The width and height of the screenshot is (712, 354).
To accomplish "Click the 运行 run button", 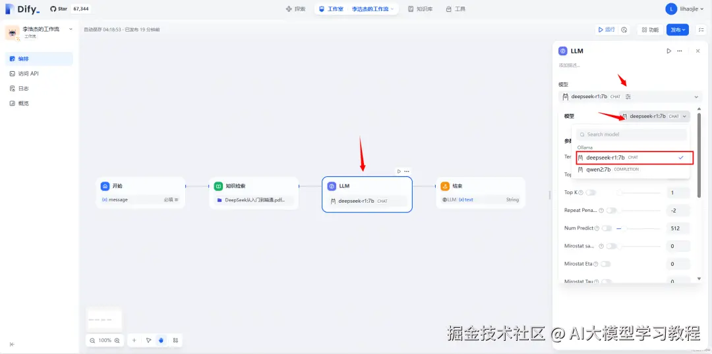I will (607, 30).
